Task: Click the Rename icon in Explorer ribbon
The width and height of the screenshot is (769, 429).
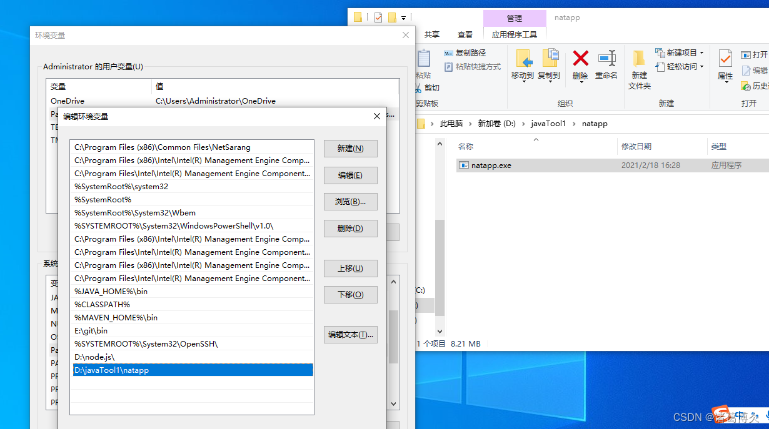Action: coord(606,59)
